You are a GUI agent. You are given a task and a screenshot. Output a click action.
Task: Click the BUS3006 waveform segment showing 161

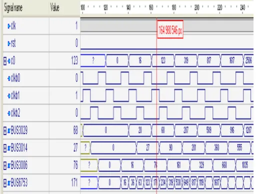pos(178,165)
